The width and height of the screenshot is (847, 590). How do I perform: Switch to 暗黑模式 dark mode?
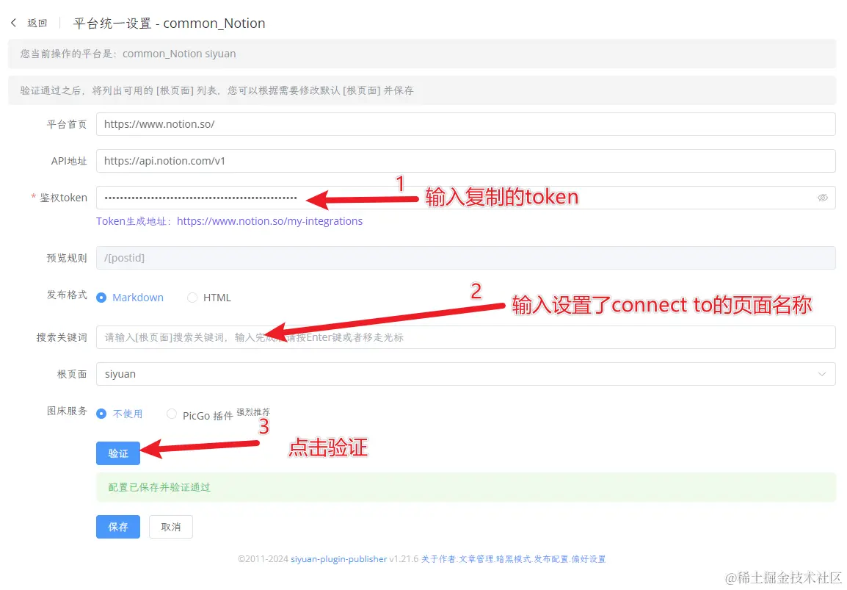[514, 559]
